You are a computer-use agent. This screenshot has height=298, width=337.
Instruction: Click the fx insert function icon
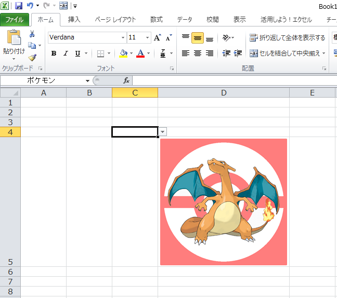click(x=126, y=80)
